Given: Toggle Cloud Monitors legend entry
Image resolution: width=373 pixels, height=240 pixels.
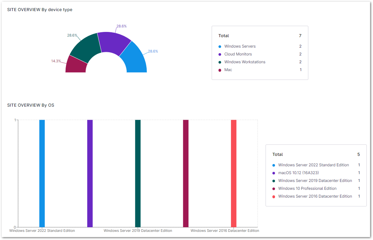Looking at the screenshot, I should [x=238, y=54].
